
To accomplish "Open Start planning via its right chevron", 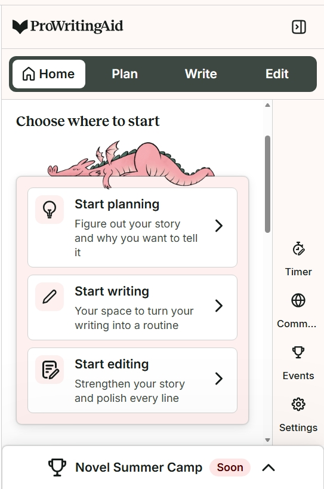I will (x=219, y=226).
